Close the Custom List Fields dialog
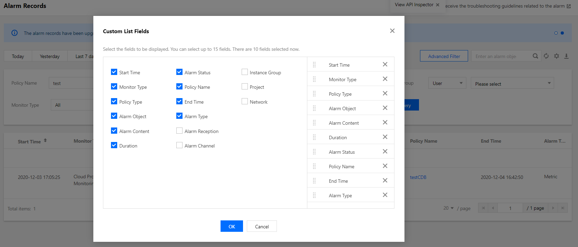This screenshot has width=578, height=247. coord(392,31)
